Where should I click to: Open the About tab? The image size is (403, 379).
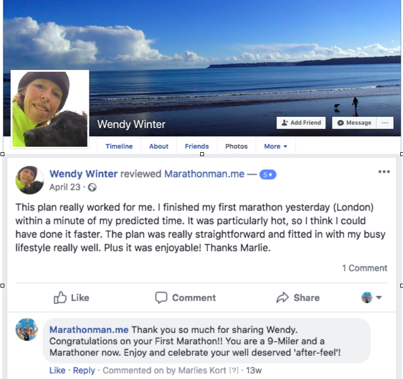point(159,146)
